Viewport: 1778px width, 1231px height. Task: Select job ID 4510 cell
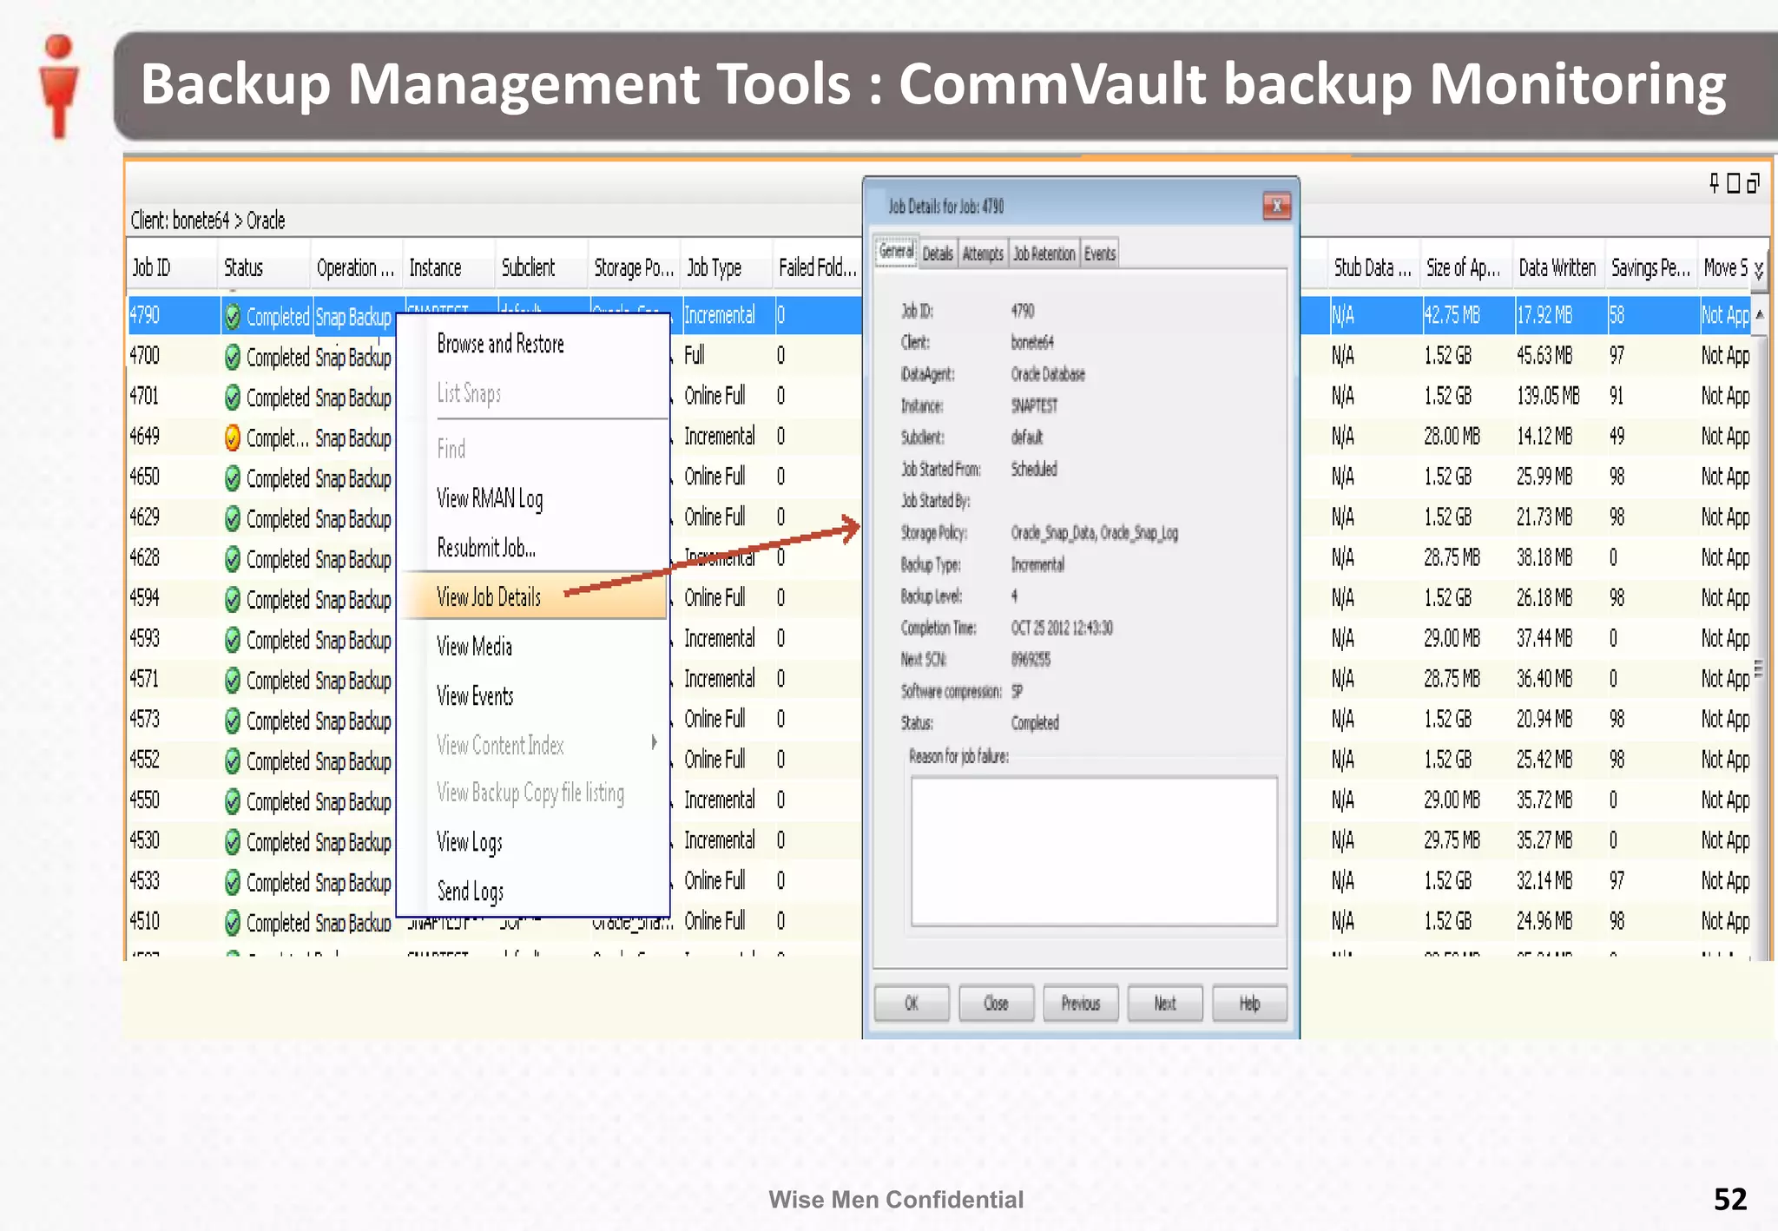pos(173,921)
